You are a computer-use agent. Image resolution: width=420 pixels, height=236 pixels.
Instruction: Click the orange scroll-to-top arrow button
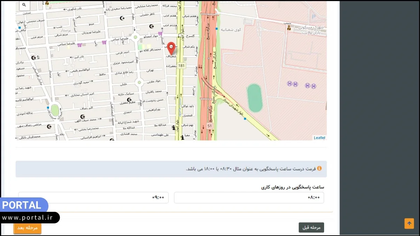409,223
